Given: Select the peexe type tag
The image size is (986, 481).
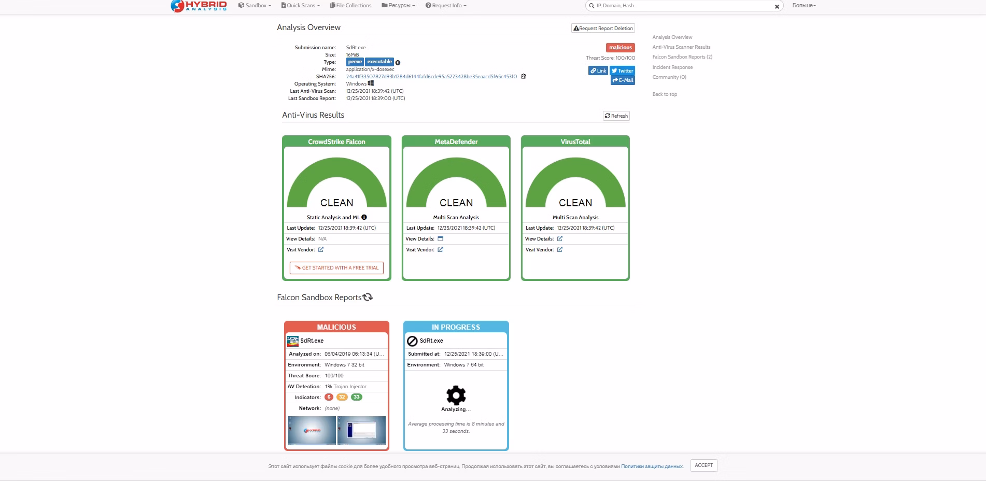Looking at the screenshot, I should click(355, 62).
